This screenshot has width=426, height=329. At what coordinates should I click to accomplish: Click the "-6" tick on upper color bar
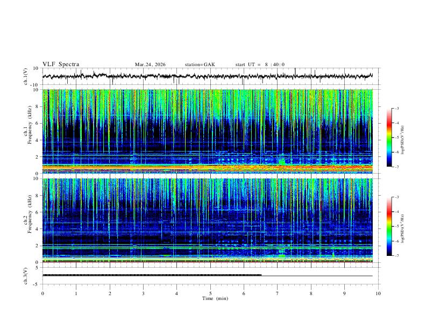pyautogui.click(x=396, y=152)
